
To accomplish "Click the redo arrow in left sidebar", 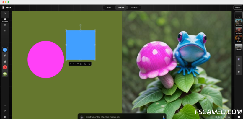I will [5, 111].
